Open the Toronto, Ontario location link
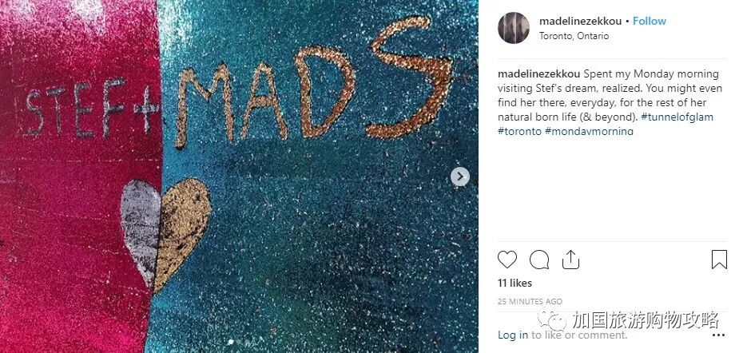Viewport: 743px width, 353px height. point(574,36)
